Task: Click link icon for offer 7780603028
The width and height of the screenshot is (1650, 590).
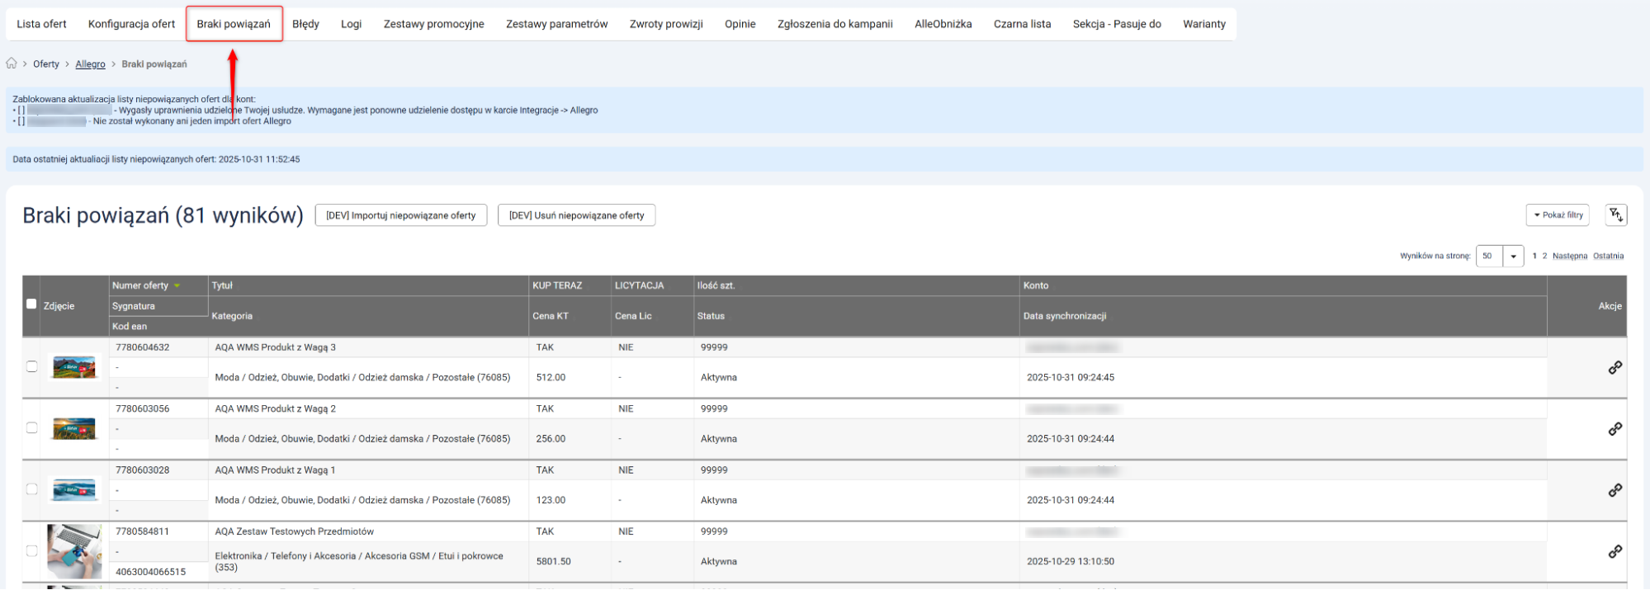Action: click(1615, 490)
